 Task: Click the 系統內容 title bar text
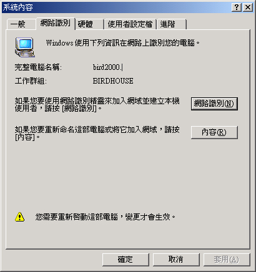point(18,7)
